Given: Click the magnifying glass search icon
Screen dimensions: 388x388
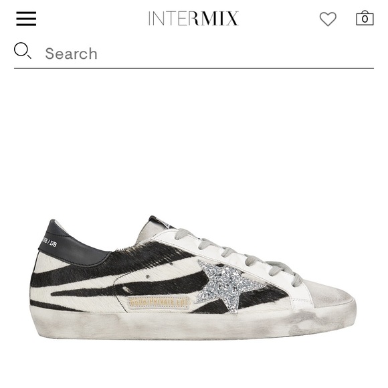Looking at the screenshot, I should pos(23,51).
